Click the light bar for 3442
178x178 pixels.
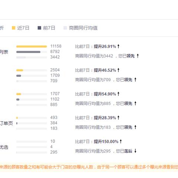coord(21,57)
